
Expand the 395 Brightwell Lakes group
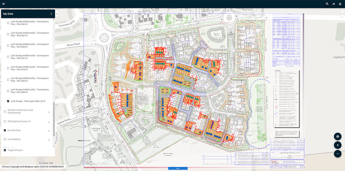pyautogui.click(x=49, y=121)
